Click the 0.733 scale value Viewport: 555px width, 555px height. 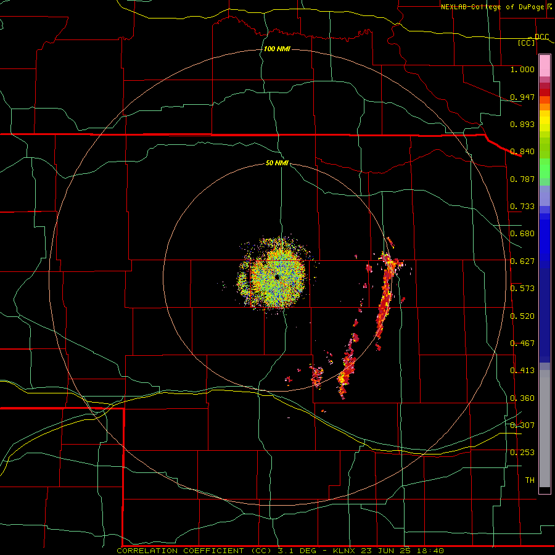(522, 207)
